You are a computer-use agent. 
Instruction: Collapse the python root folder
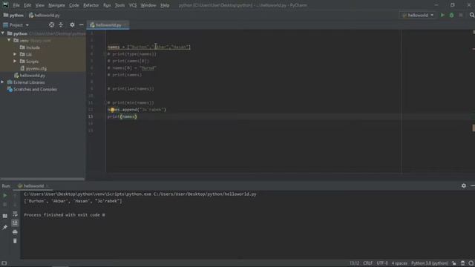tap(3, 33)
